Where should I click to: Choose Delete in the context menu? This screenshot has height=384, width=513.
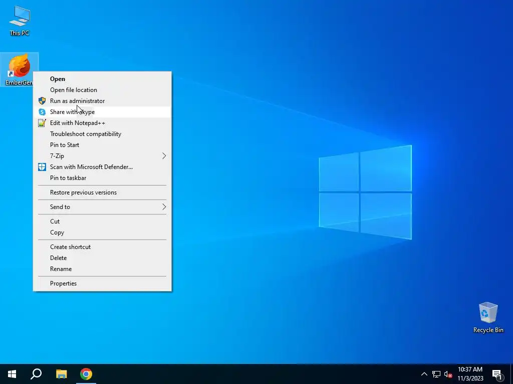[x=102, y=258]
